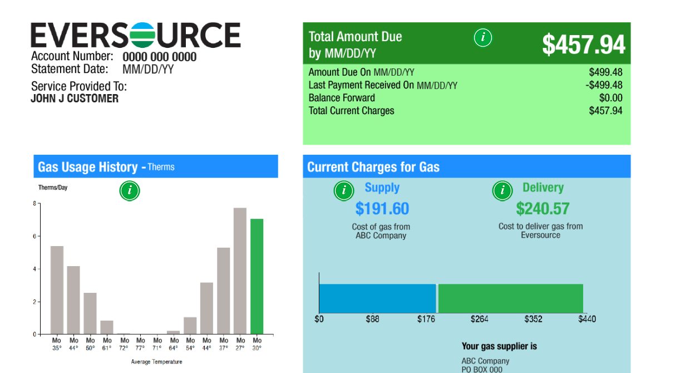
Task: Open the Gas Usage History info icon
Action: (x=130, y=191)
